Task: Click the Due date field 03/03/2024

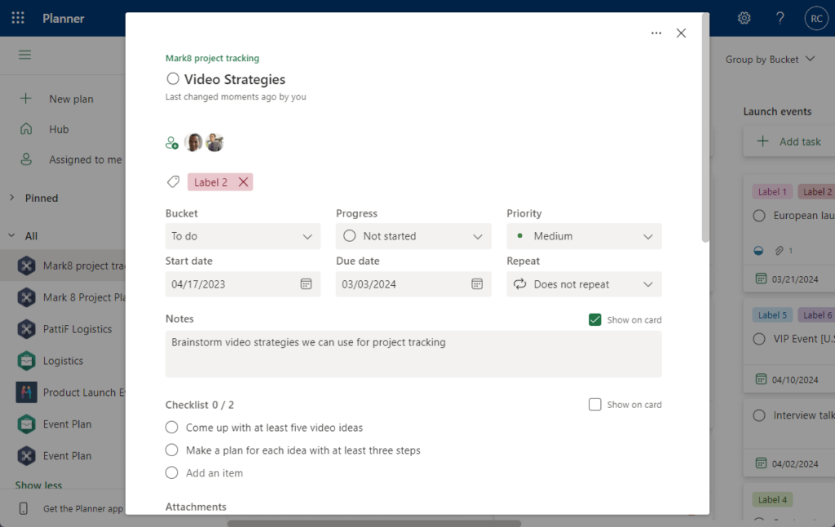Action: pos(413,284)
